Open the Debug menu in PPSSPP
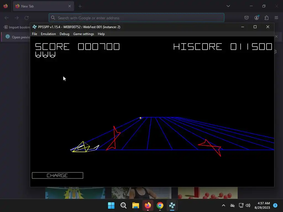 tap(64, 34)
